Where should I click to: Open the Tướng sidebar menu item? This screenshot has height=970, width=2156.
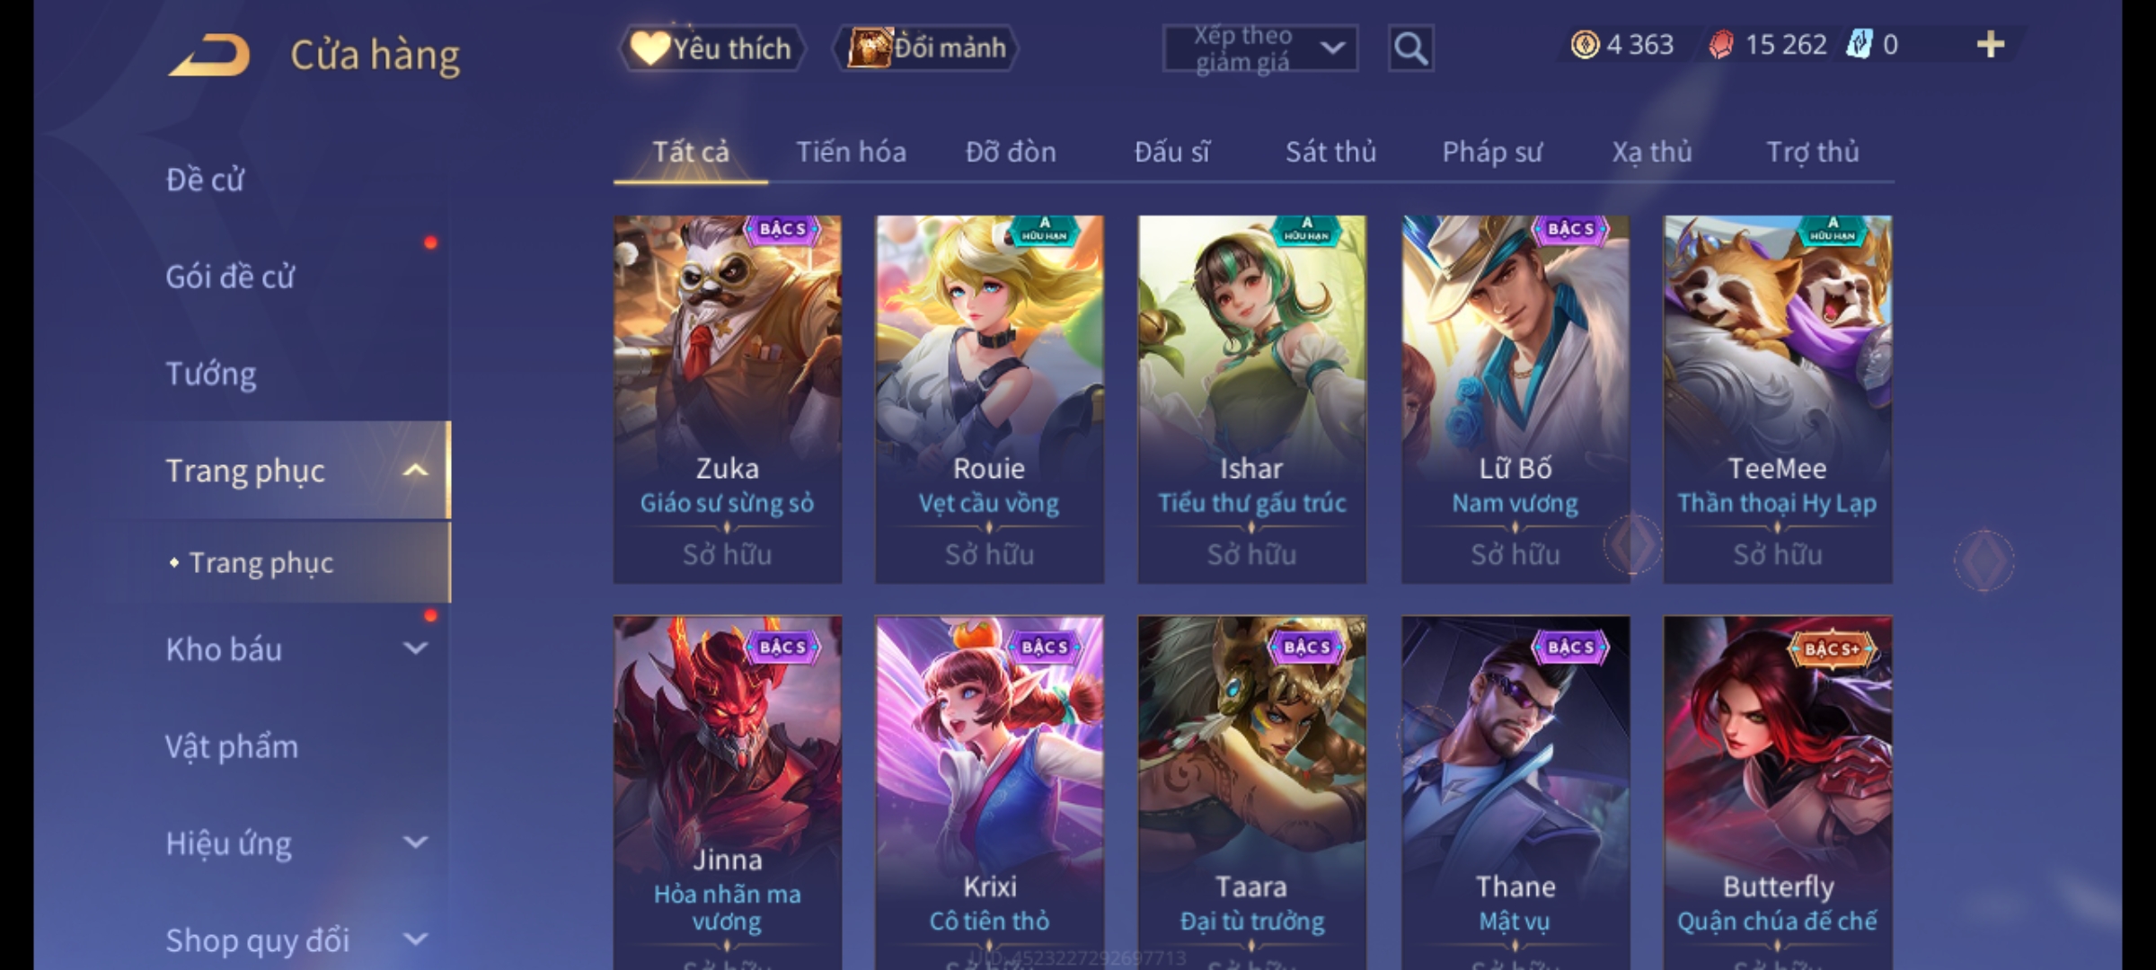211,374
